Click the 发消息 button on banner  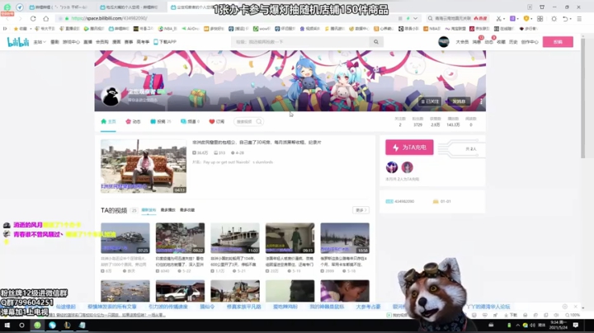(459, 101)
